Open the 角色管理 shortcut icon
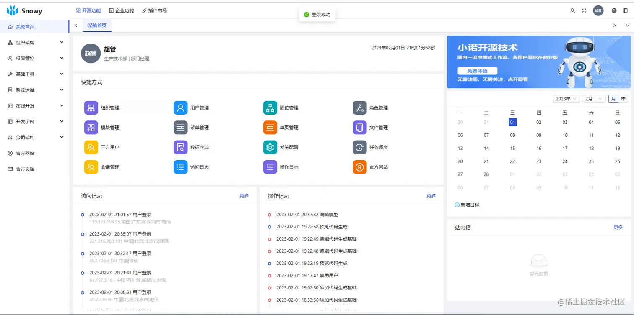The image size is (634, 315). pos(359,108)
